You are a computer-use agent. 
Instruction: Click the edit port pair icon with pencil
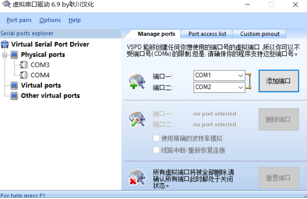137,119
